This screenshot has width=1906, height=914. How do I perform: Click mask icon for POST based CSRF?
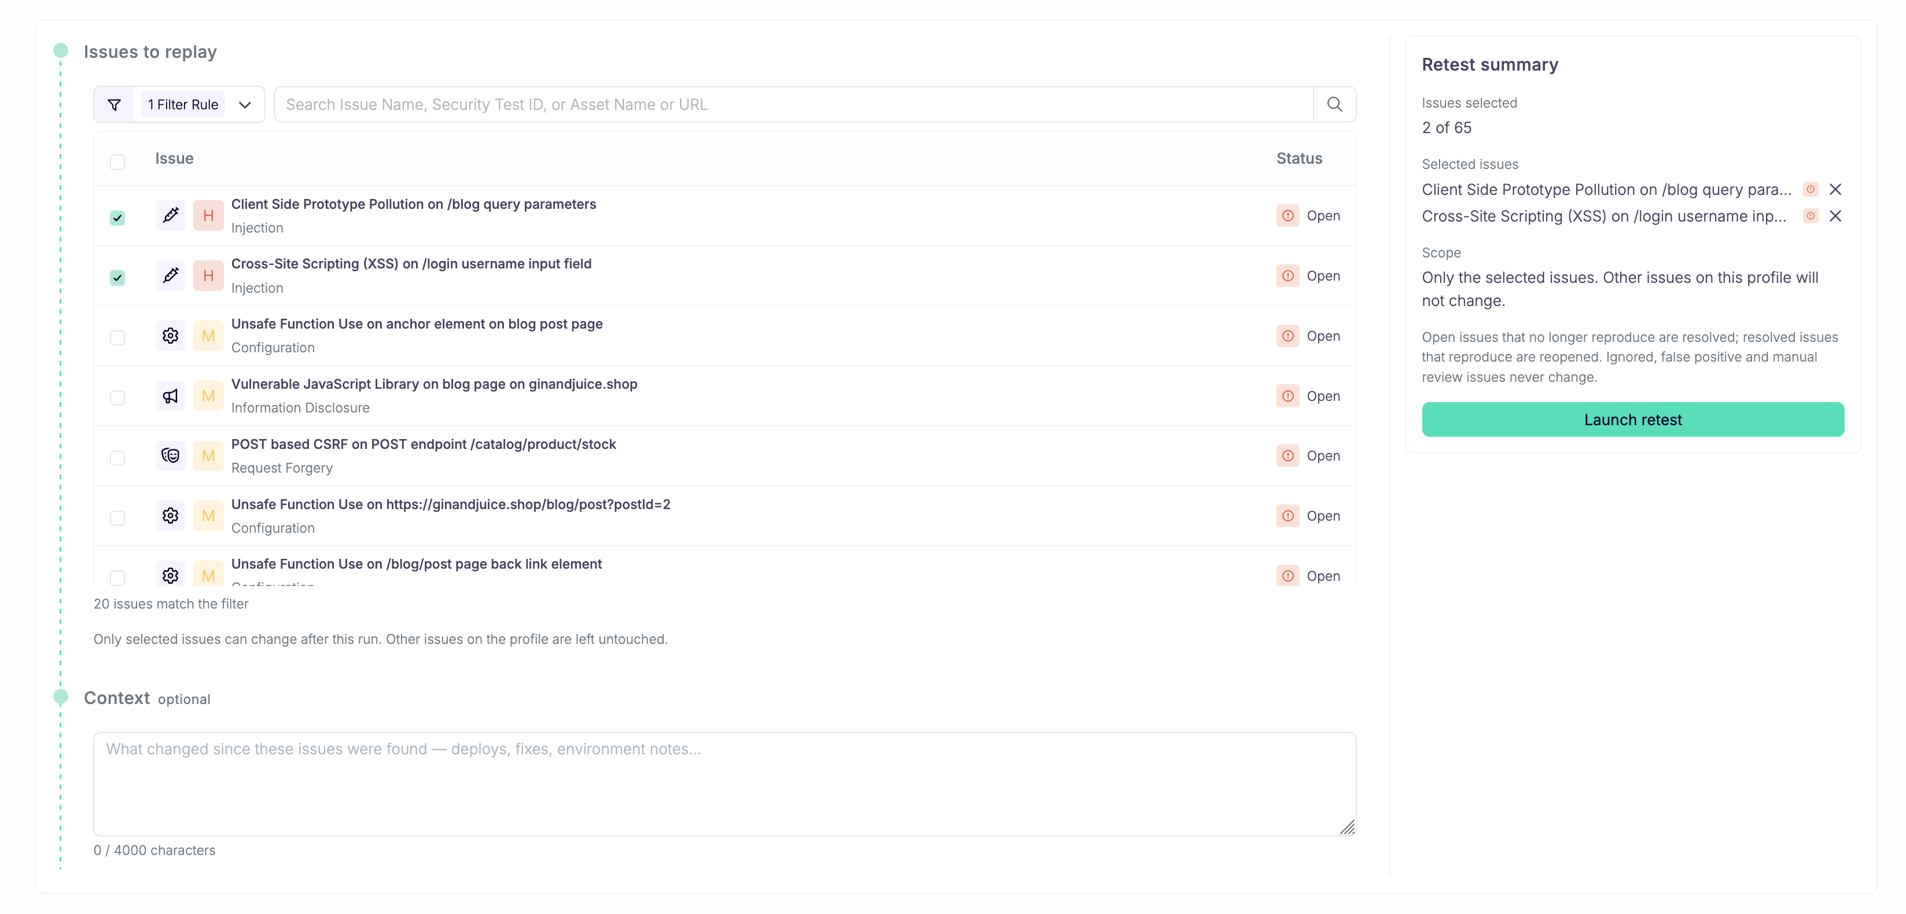(x=170, y=455)
